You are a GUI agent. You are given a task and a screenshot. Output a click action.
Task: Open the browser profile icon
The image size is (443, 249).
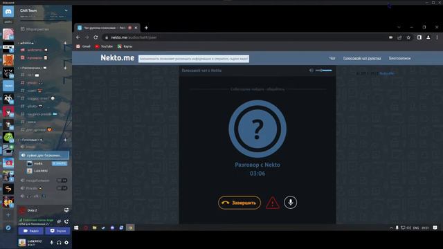428,37
